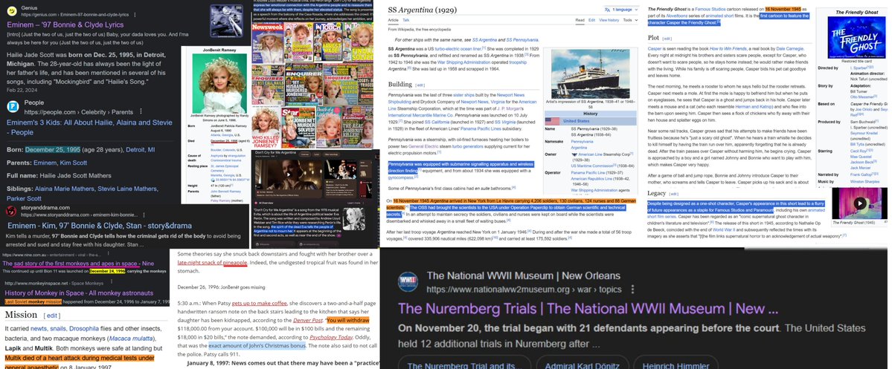Open 'Eminem's 3 Kids: All About Hailie' result

pyautogui.click(x=89, y=127)
